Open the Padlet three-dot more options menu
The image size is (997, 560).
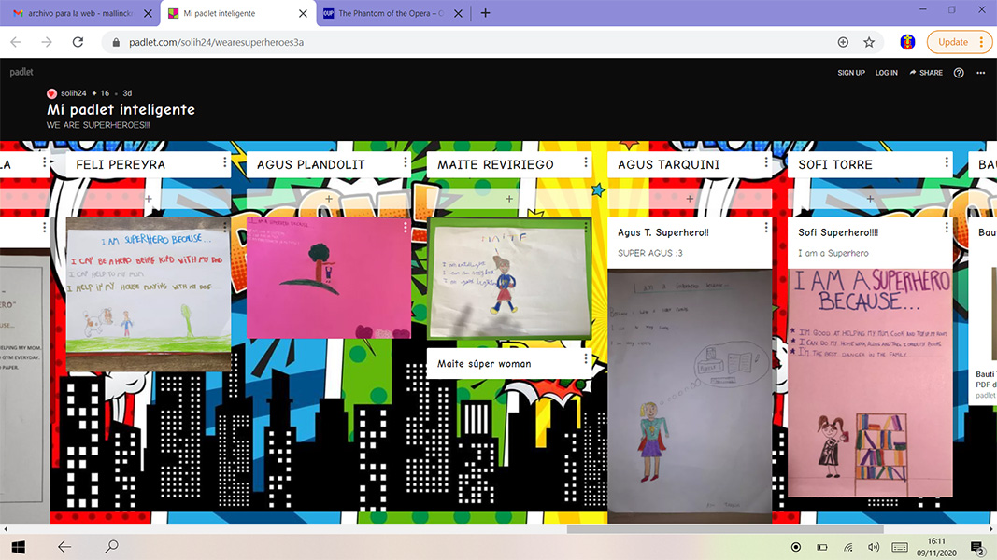(980, 73)
